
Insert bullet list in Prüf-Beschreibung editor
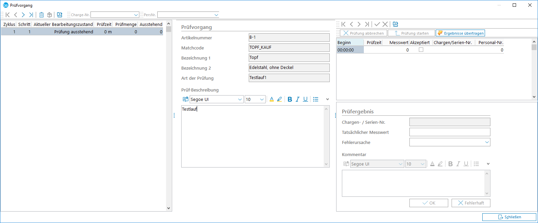tap(316, 99)
